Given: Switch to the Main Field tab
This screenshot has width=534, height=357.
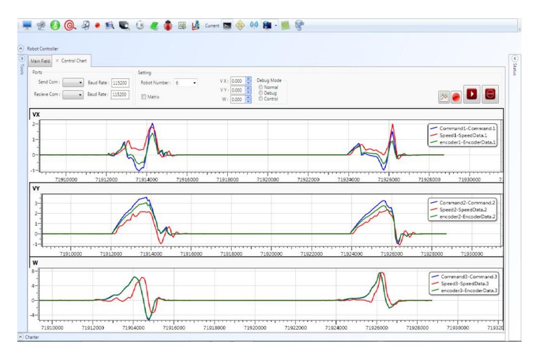Looking at the screenshot, I should click(40, 61).
